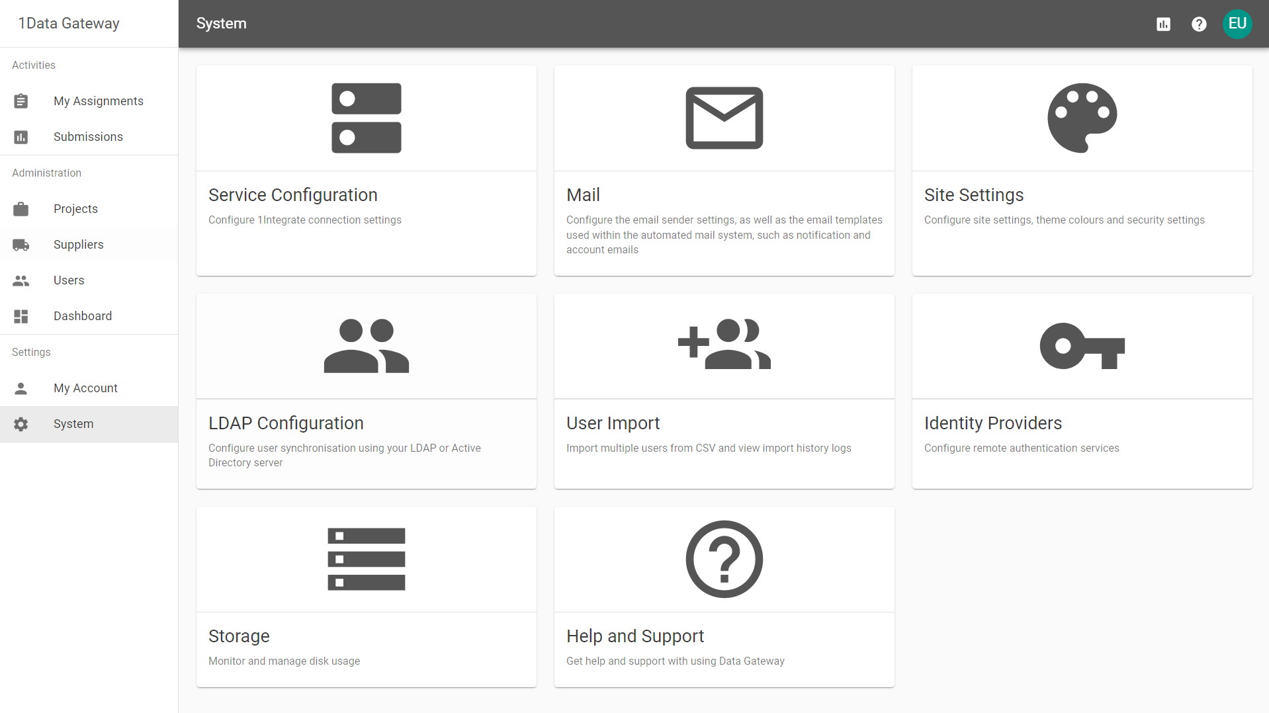Image resolution: width=1269 pixels, height=713 pixels.
Task: Click the User Import add-users icon
Action: [724, 345]
